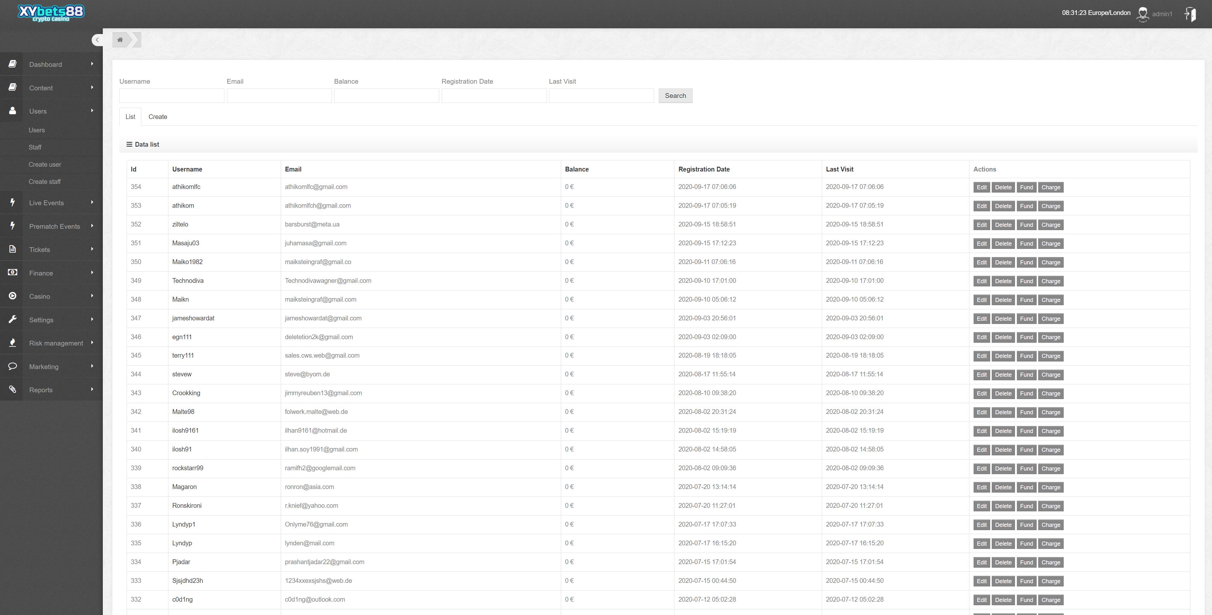The image size is (1212, 615).
Task: Open Risk management sidebar icon
Action: (x=12, y=343)
